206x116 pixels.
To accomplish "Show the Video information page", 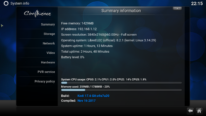I will (x=51, y=53).
